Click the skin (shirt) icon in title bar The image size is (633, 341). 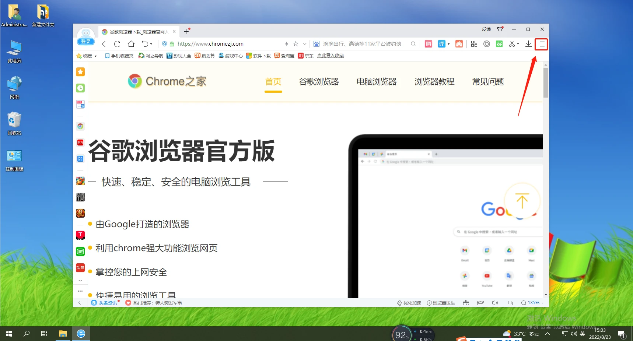pyautogui.click(x=500, y=29)
